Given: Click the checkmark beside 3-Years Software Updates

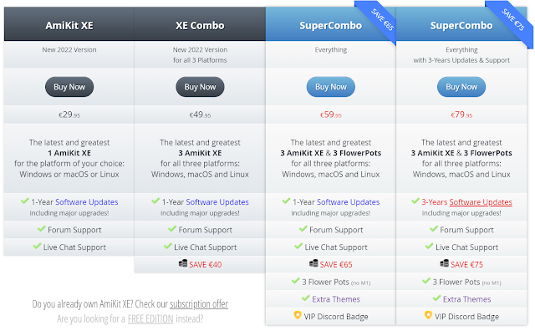Looking at the screenshot, I should point(415,201).
